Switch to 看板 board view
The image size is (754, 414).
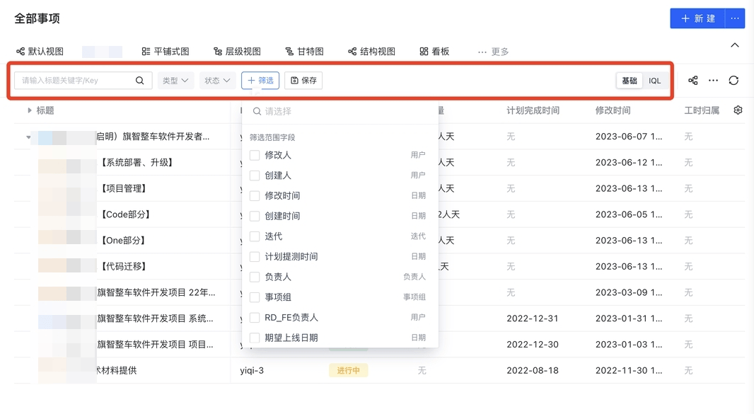point(434,52)
